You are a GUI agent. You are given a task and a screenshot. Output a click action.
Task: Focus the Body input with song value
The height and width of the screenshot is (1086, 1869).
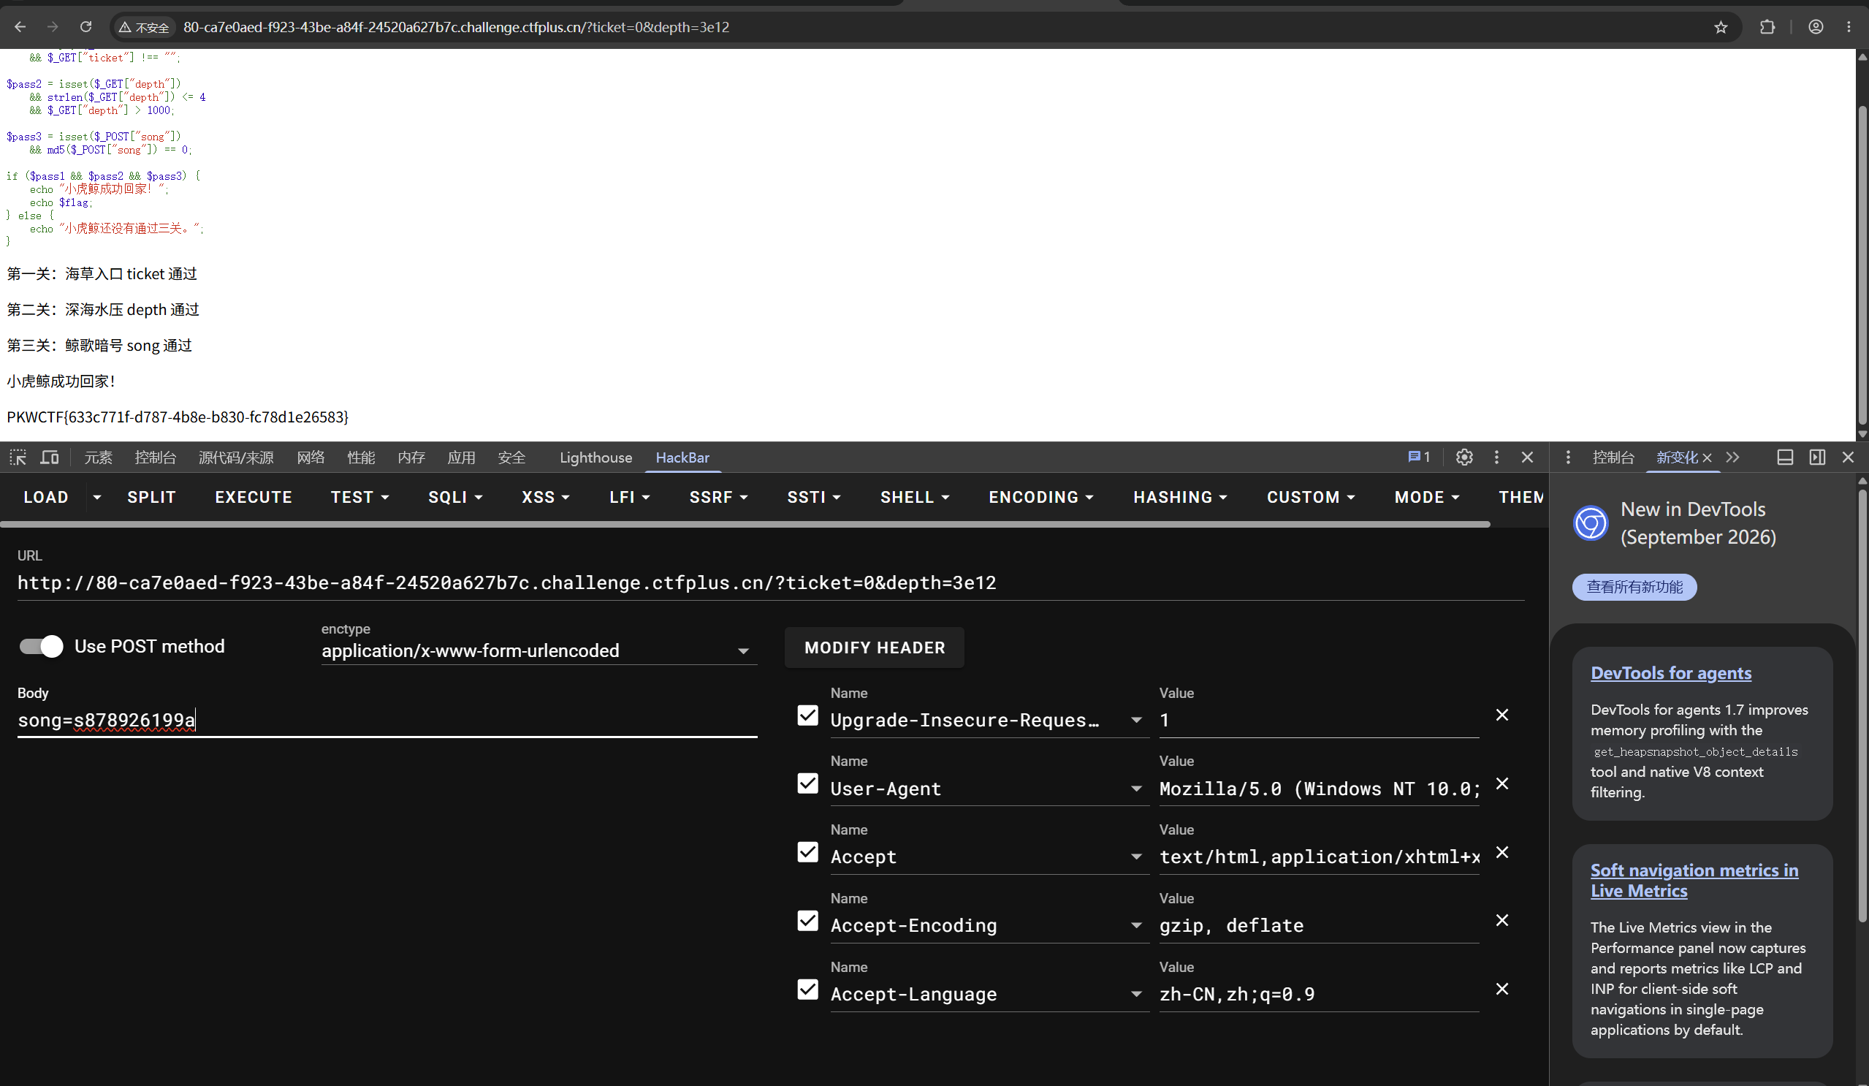coord(387,721)
